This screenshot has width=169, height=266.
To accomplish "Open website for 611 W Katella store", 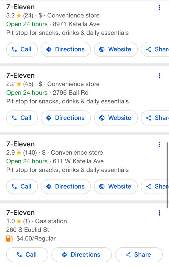I will coord(116,187).
